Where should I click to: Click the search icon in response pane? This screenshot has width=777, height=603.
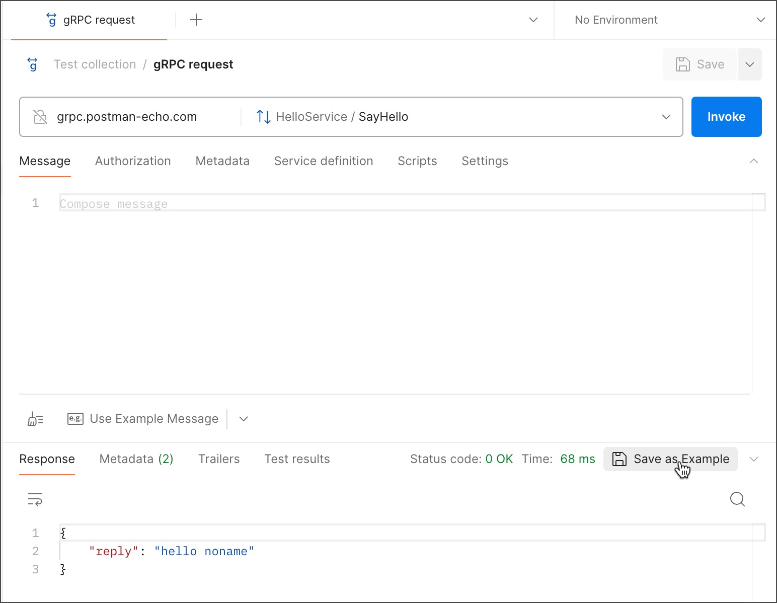click(737, 499)
